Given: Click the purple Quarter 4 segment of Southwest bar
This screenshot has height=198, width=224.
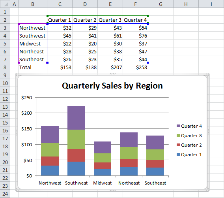Looking at the screenshot, I should tap(76, 118).
